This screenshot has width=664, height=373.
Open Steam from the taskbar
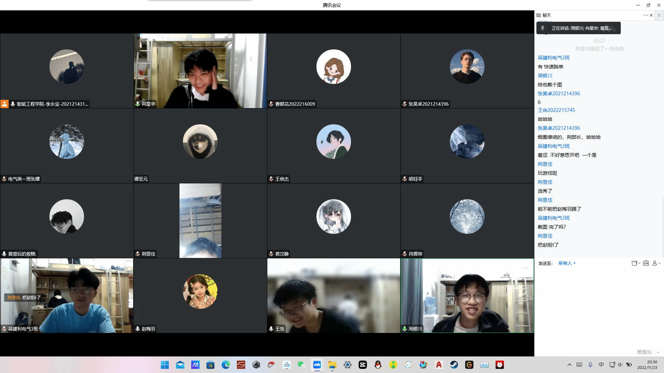(x=454, y=365)
